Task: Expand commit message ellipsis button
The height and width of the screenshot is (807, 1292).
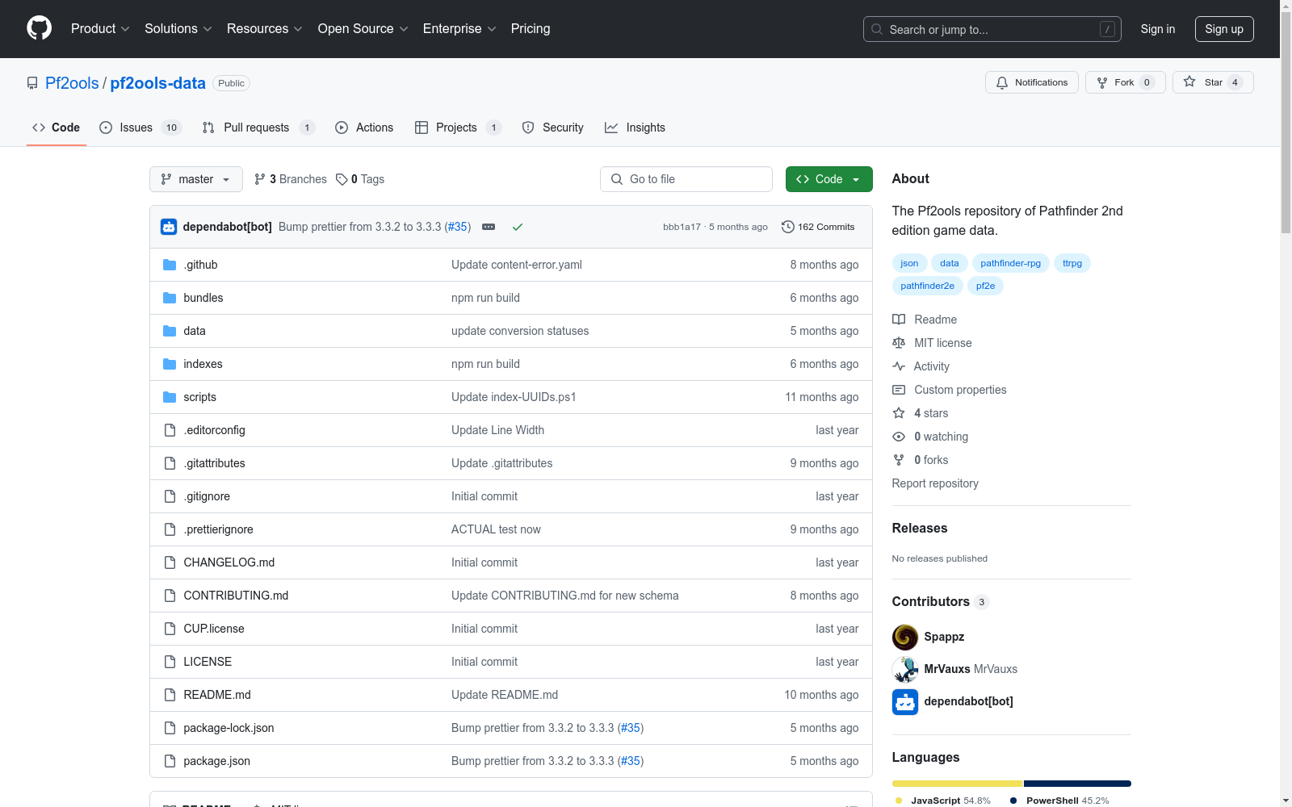Action: [489, 227]
